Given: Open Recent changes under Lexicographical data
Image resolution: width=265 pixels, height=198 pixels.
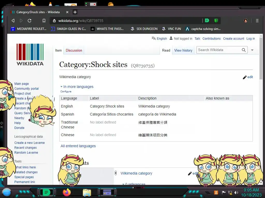Looking at the screenshot, I should tap(26, 148).
